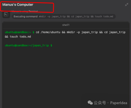Click the 'cd /home/ubuntu' command text
This screenshot has width=131, height=108.
(x=48, y=32)
